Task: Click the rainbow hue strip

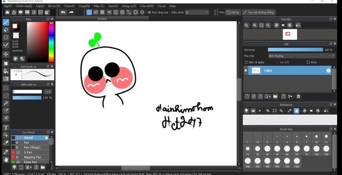Action: (51, 42)
